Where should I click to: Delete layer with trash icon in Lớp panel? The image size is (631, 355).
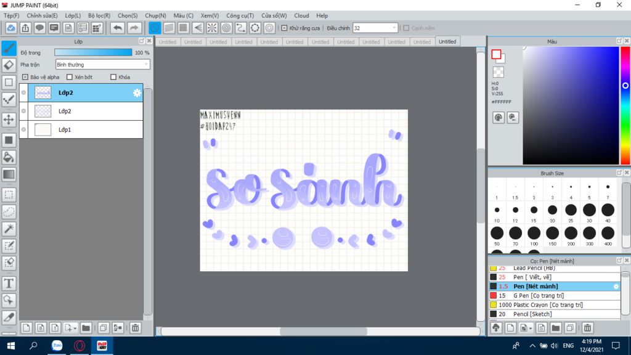pyautogui.click(x=136, y=328)
